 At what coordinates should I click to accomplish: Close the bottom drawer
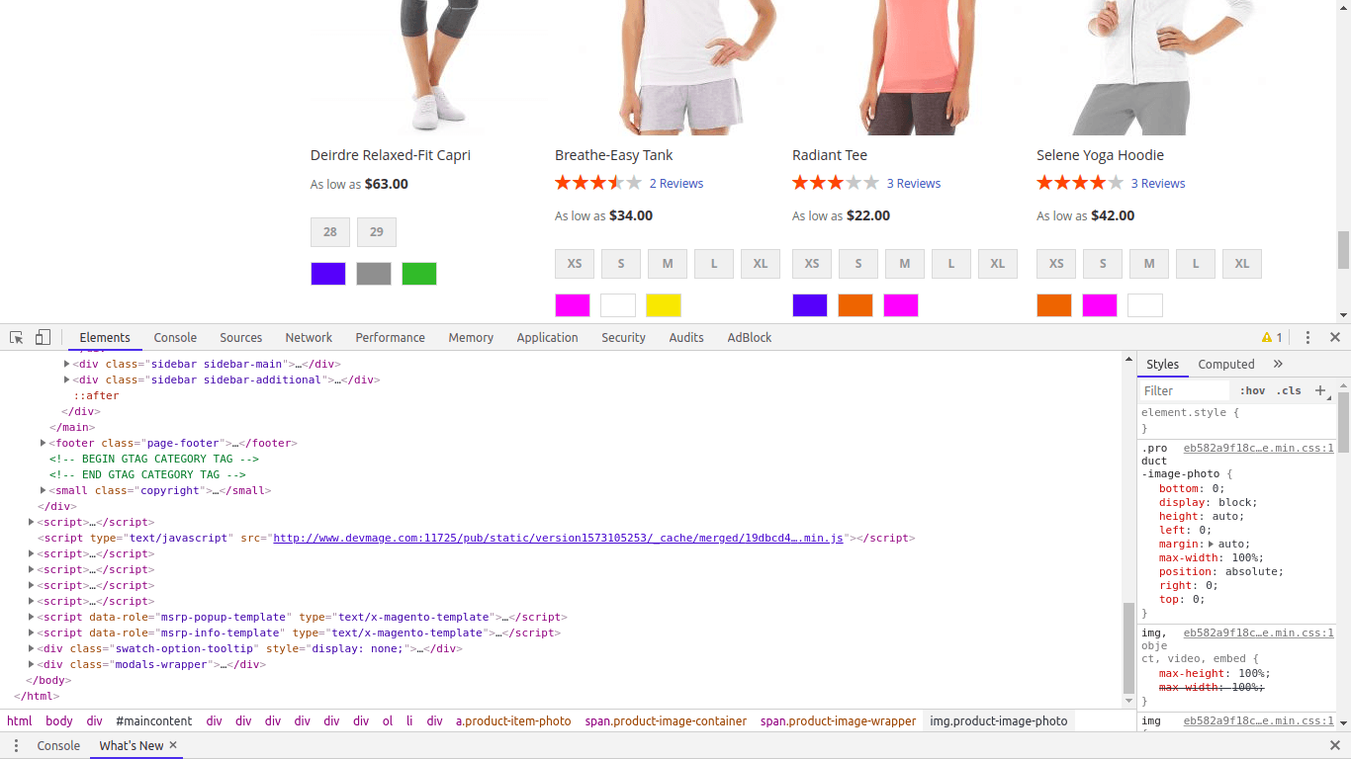coord(1335,745)
